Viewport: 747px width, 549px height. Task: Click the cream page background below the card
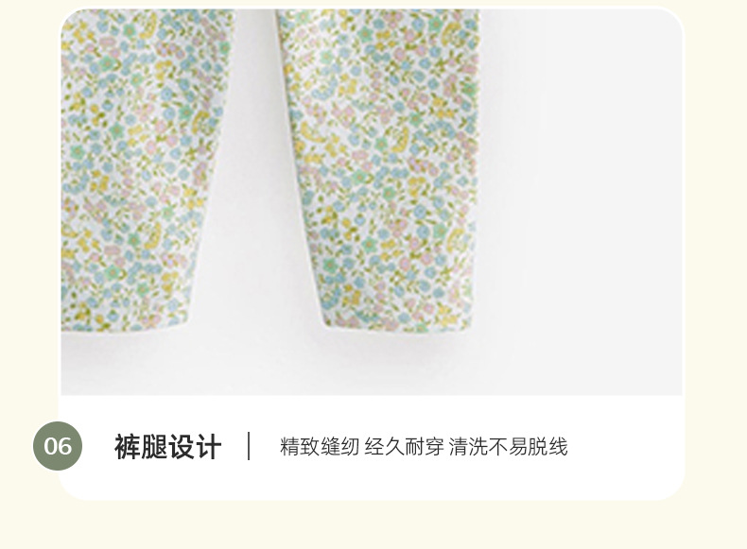point(373,524)
